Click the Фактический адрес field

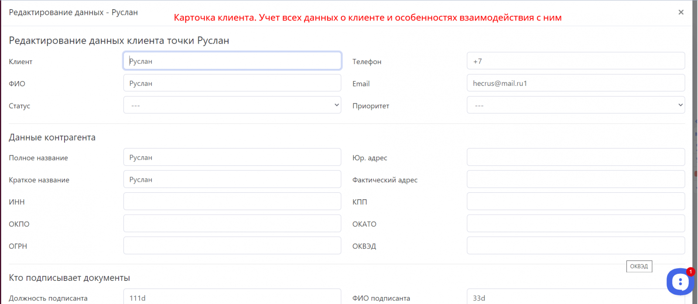(x=575, y=179)
